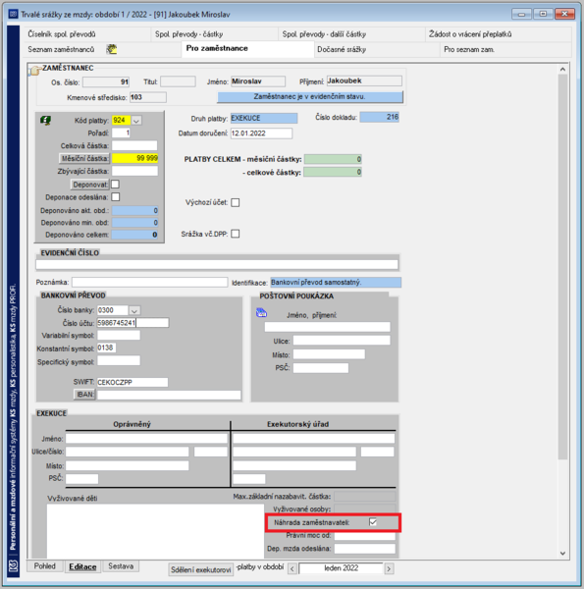This screenshot has height=589, width=584.
Task: Click the blue postal icon in Poštovní poukázka
Action: point(261,312)
